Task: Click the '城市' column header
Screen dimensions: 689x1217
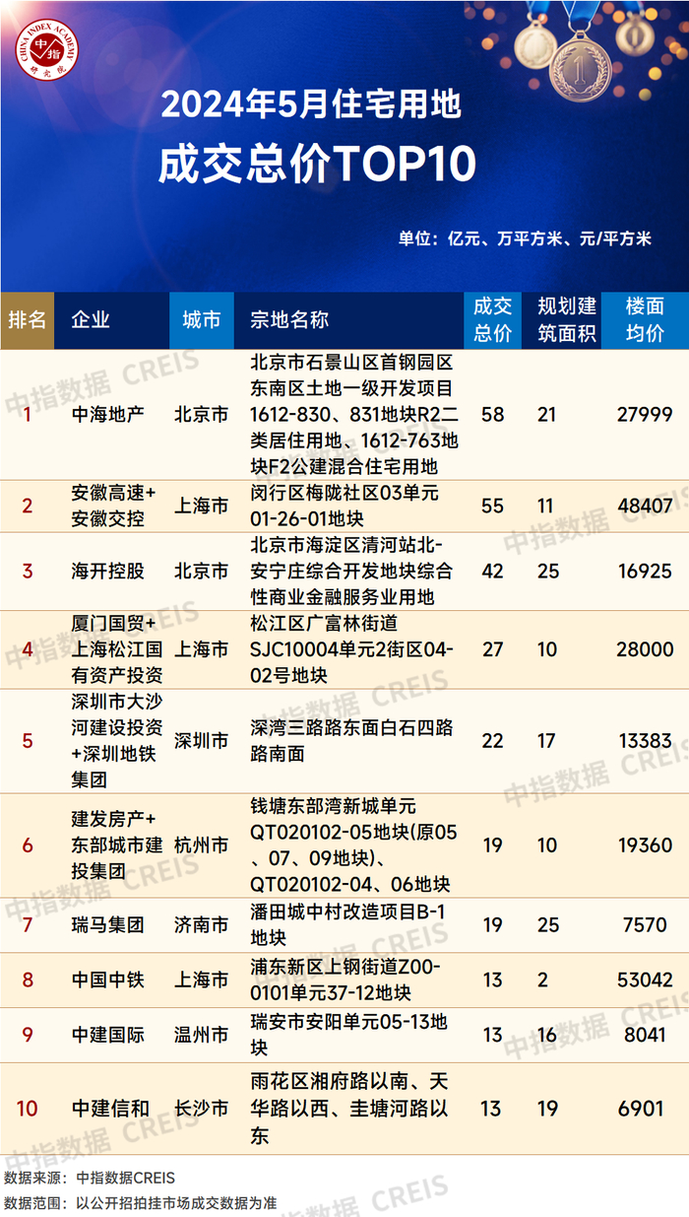Action: 202,319
